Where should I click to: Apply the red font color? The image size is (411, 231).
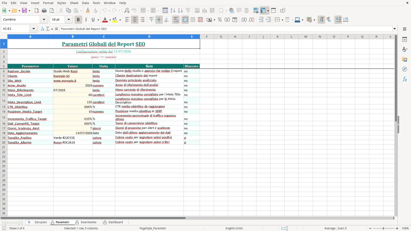click(x=105, y=20)
